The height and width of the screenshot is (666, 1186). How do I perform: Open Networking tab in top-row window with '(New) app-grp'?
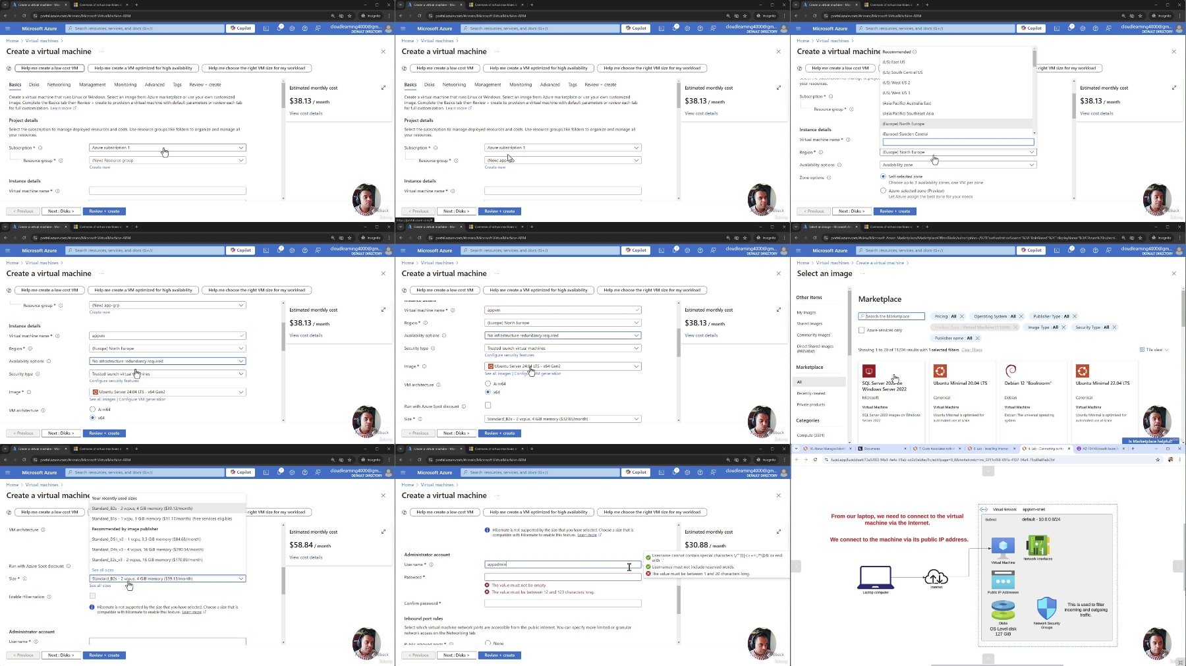coord(454,84)
